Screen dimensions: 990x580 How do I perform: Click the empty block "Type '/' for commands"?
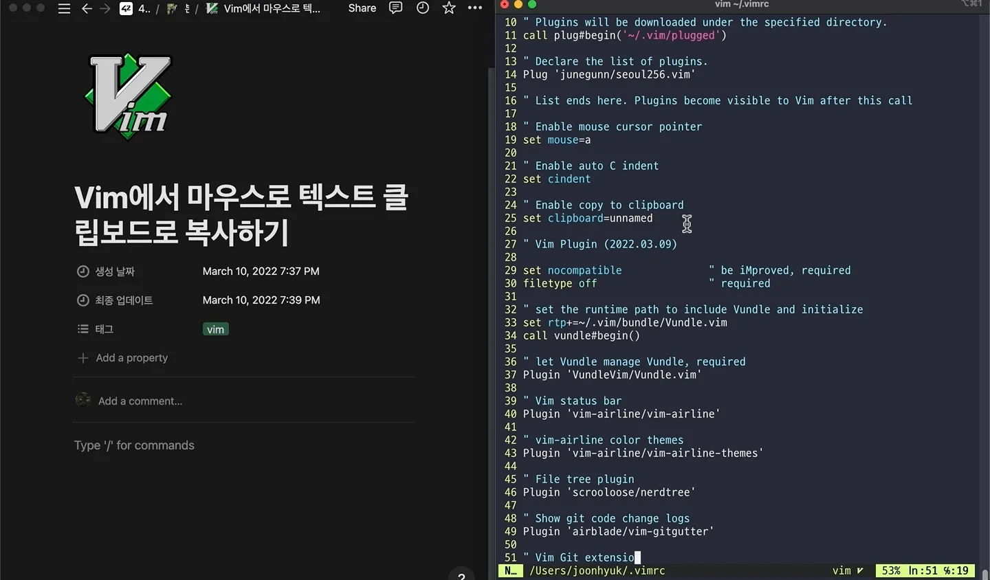[134, 445]
